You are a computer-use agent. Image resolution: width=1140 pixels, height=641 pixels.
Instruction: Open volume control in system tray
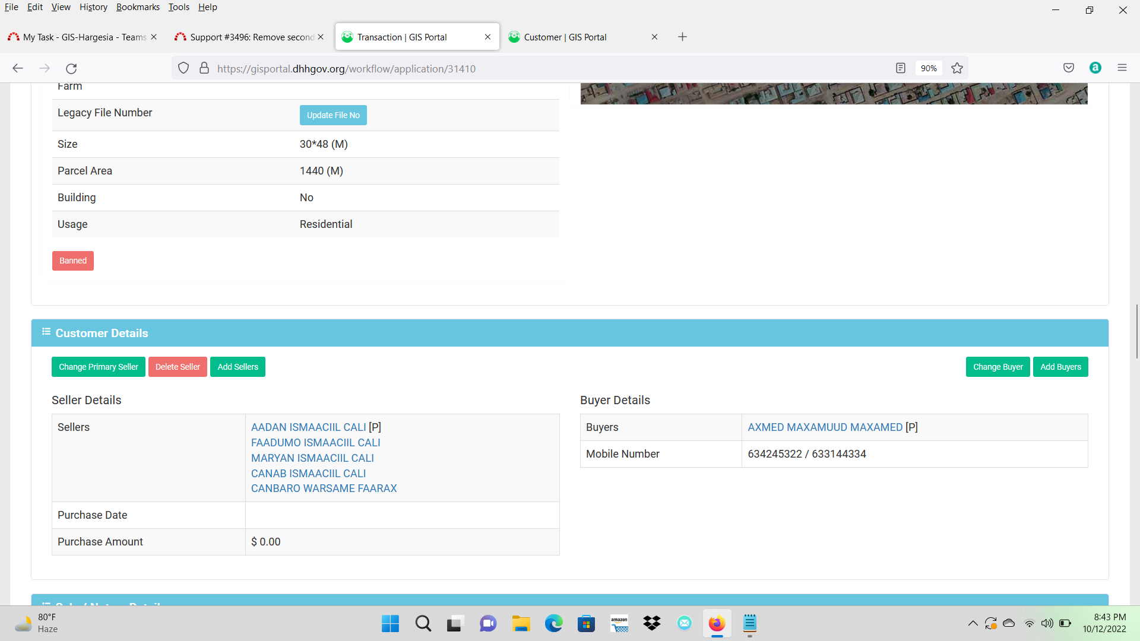tap(1047, 623)
